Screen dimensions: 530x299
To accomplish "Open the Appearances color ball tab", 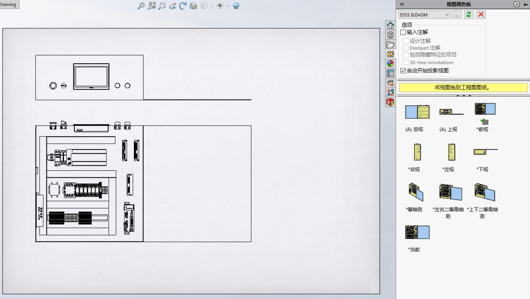I will coord(390,64).
